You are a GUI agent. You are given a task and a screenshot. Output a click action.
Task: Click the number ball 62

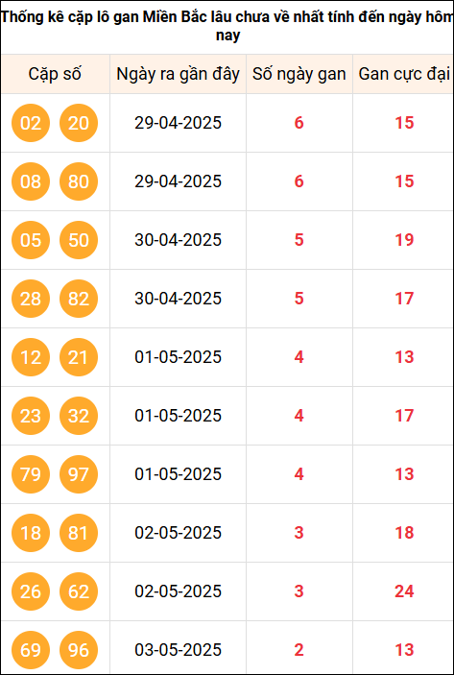coord(79,591)
